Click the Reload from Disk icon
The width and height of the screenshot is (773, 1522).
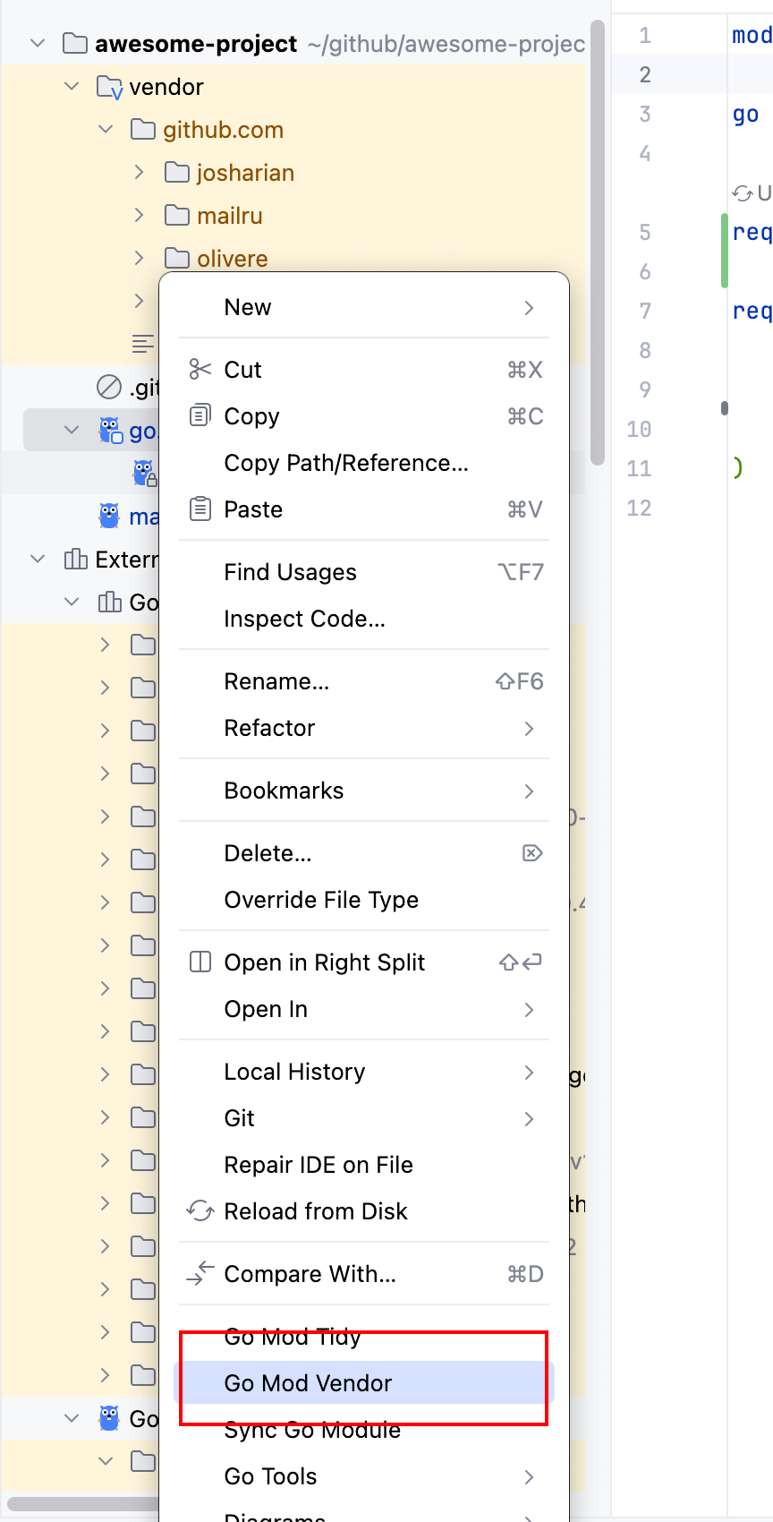(x=200, y=1211)
